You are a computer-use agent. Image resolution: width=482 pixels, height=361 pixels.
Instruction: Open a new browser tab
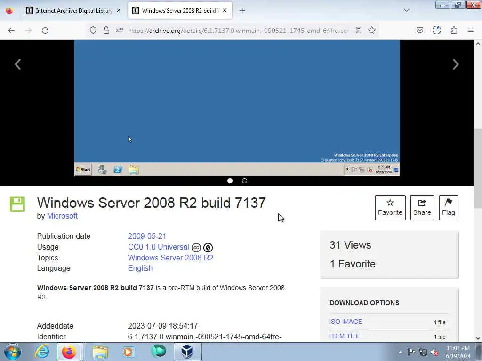[x=242, y=11]
